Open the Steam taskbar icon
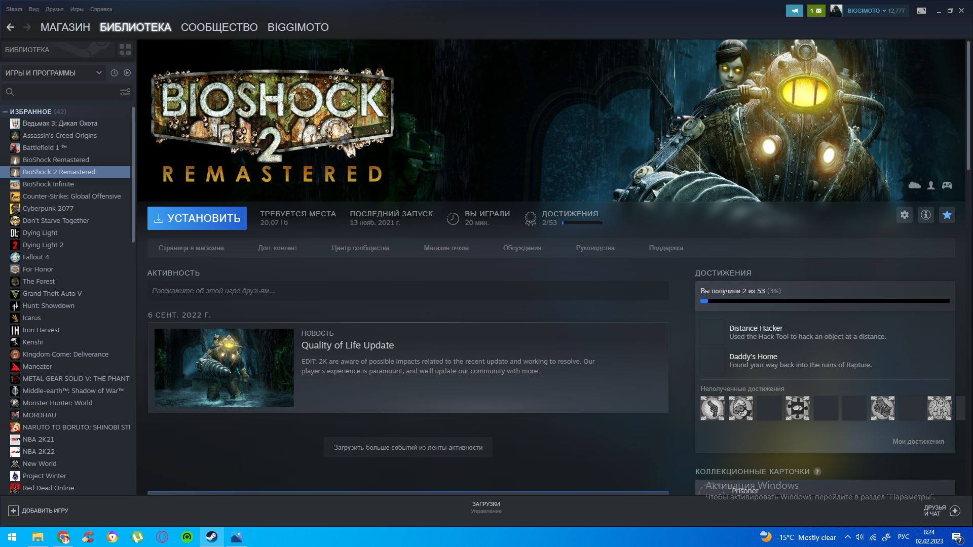This screenshot has height=547, width=973. coord(212,537)
